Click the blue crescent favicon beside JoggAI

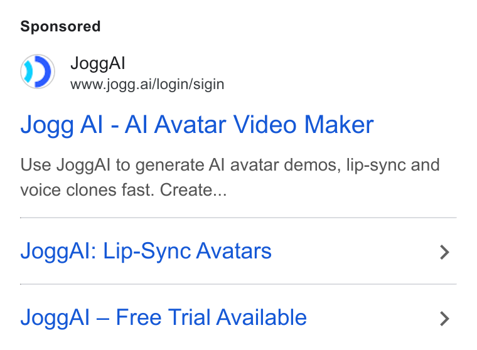[x=38, y=72]
